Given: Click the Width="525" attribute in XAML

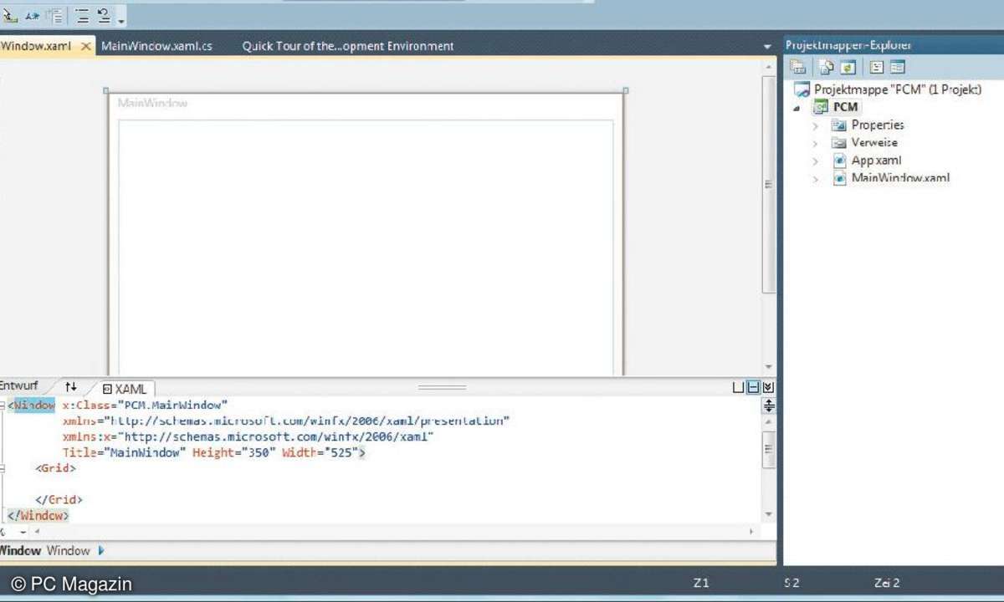Looking at the screenshot, I should 320,453.
